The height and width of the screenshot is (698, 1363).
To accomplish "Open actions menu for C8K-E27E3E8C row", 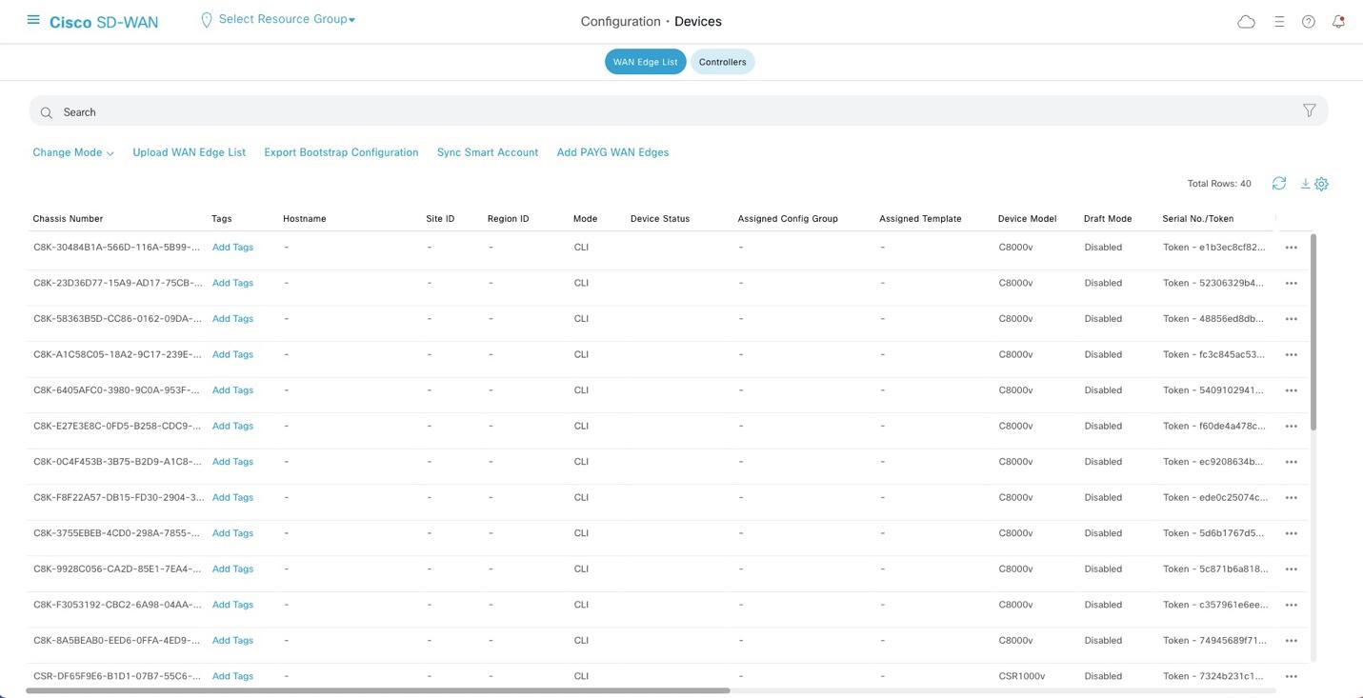I will pos(1291,426).
